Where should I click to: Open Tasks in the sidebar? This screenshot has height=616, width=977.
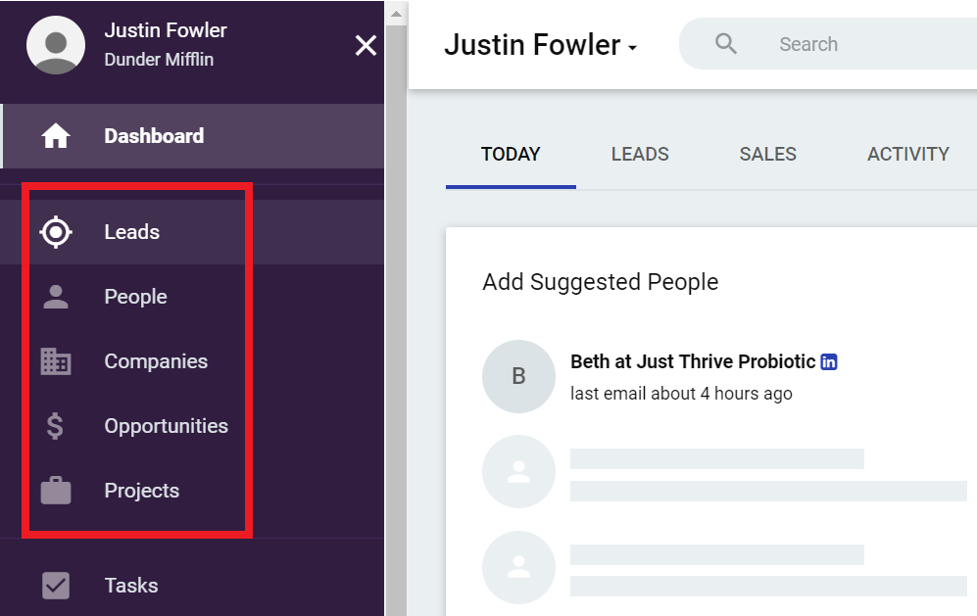[192, 586]
